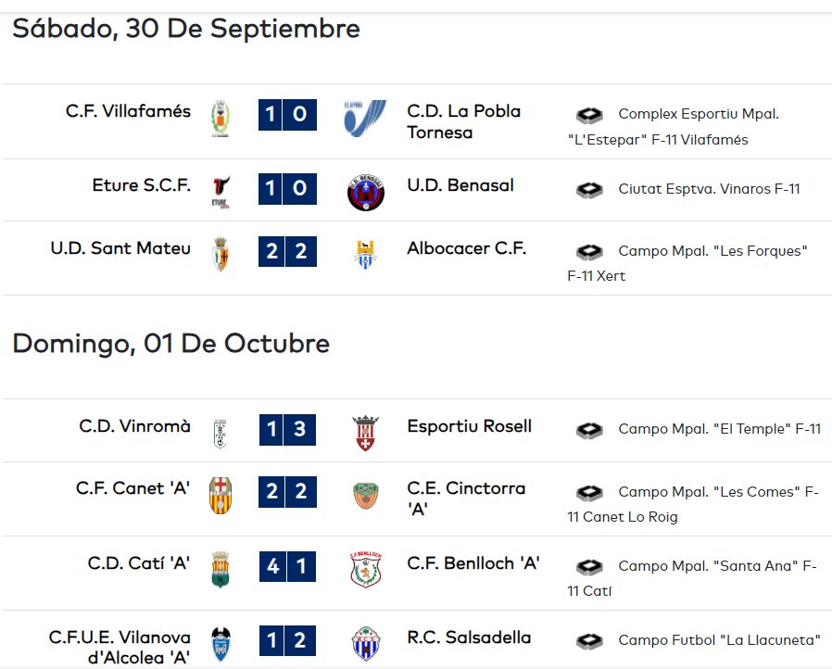This screenshot has height=669, width=832.
Task: Open the C.D. Catí 'A' team link
Action: (x=138, y=562)
